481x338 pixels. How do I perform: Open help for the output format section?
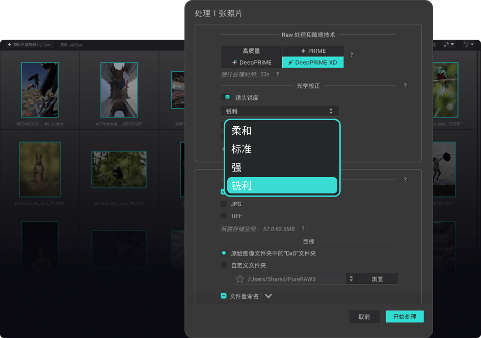pyautogui.click(x=405, y=180)
